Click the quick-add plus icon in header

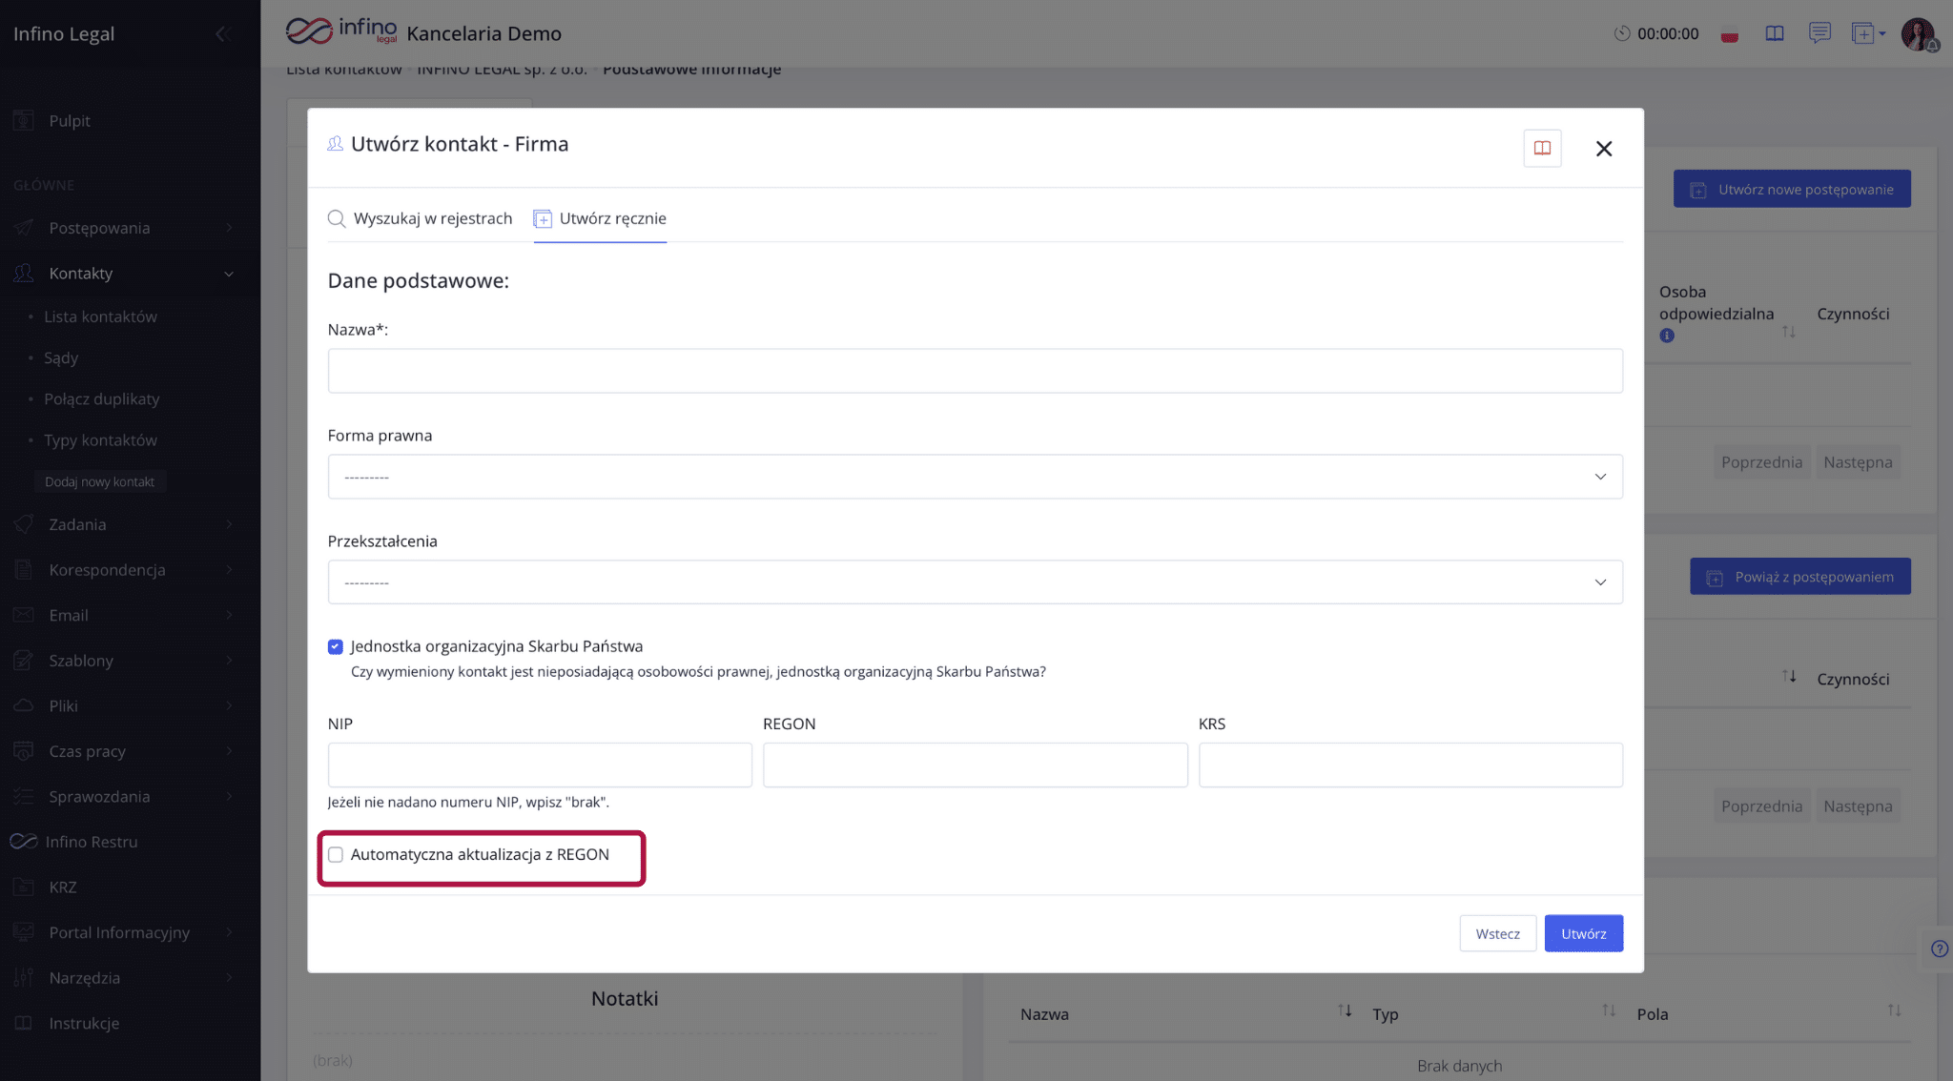coord(1863,33)
